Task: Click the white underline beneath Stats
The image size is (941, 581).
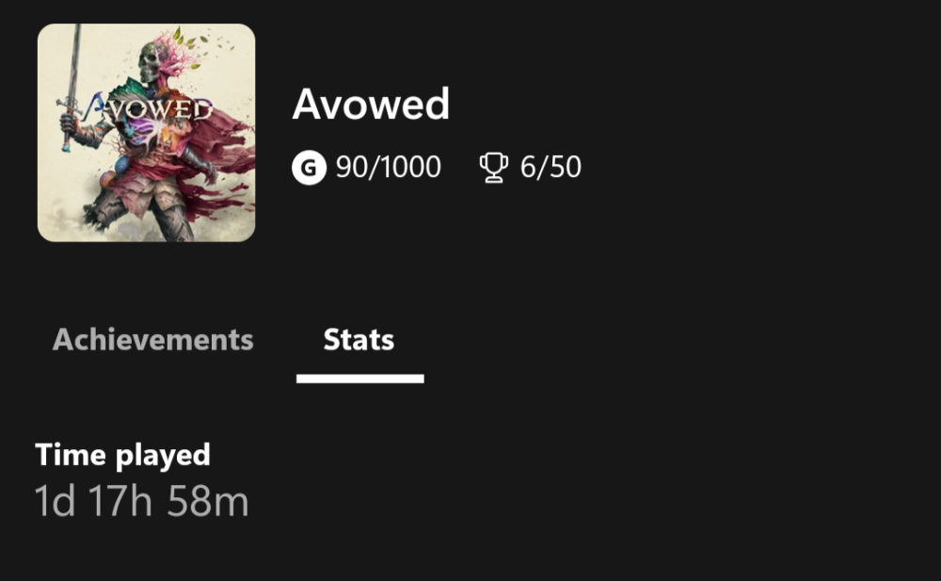Action: [x=359, y=379]
